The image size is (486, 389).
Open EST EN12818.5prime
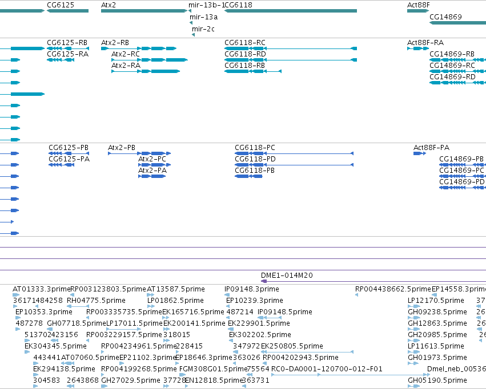pyautogui.click(x=213, y=380)
